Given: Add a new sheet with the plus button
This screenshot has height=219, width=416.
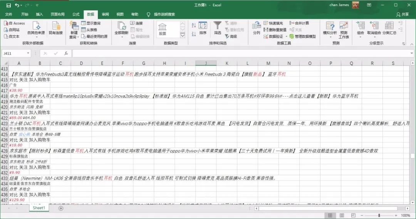Looking at the screenshot, I should click(61, 208).
